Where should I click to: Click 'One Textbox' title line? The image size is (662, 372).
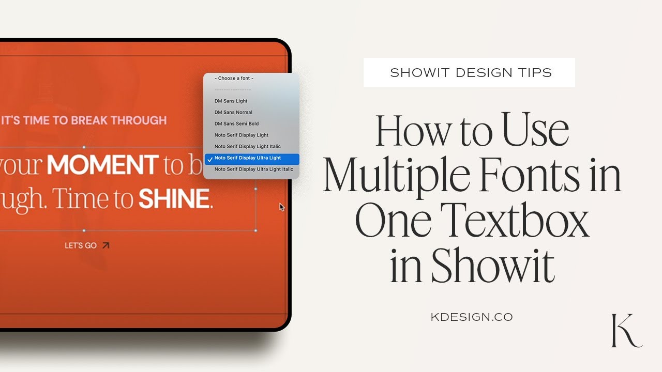tap(472, 221)
